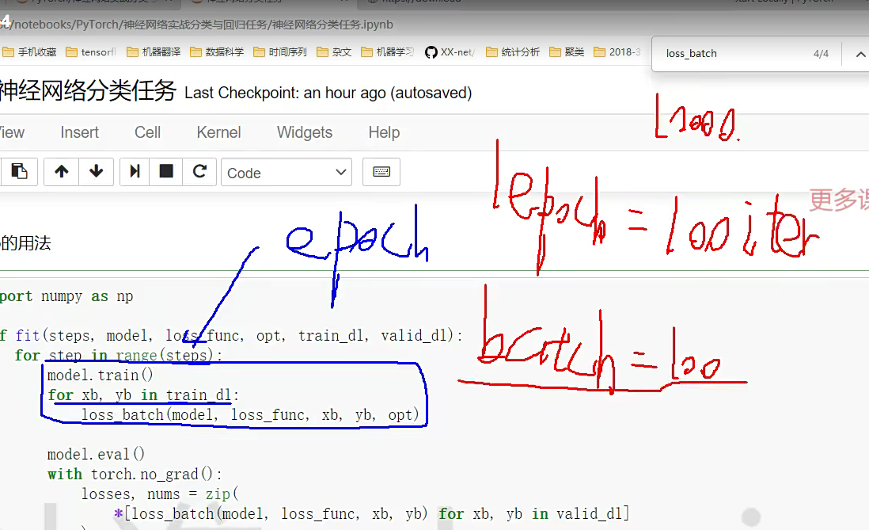Interrupt the kernel with the stop square icon
This screenshot has width=869, height=530.
click(x=166, y=171)
